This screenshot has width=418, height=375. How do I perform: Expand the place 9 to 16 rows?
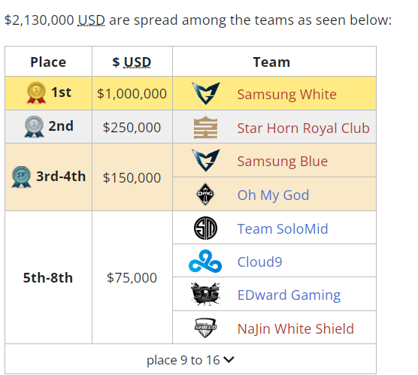tap(190, 360)
